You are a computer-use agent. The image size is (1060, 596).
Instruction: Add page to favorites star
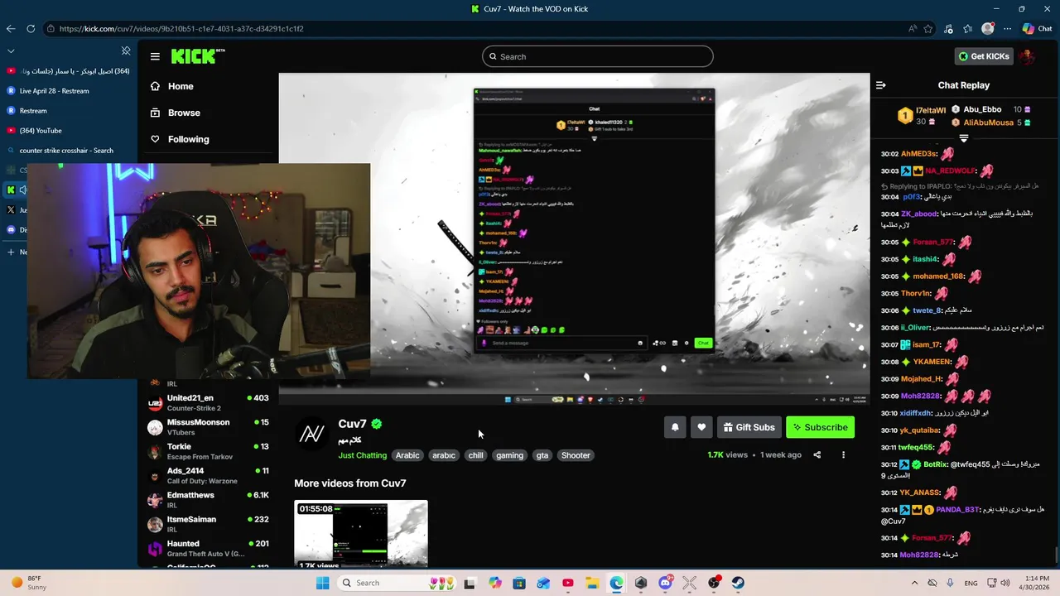point(928,28)
